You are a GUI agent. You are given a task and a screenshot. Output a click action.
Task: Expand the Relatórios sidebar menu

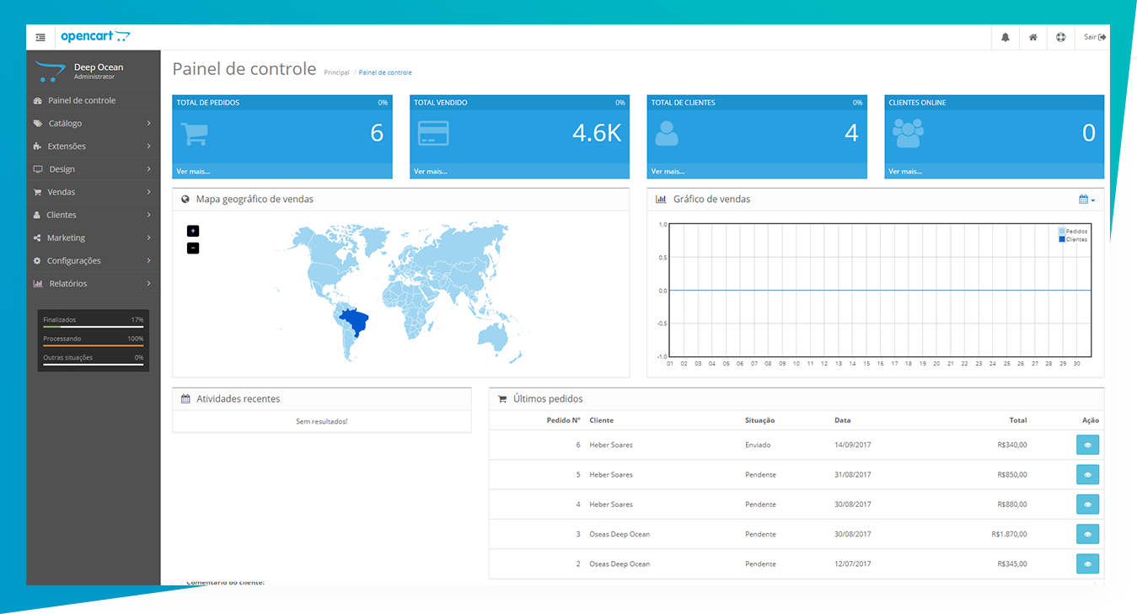pyautogui.click(x=93, y=284)
